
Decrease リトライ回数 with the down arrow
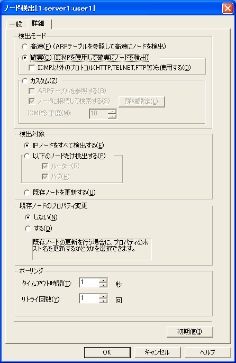(103, 301)
